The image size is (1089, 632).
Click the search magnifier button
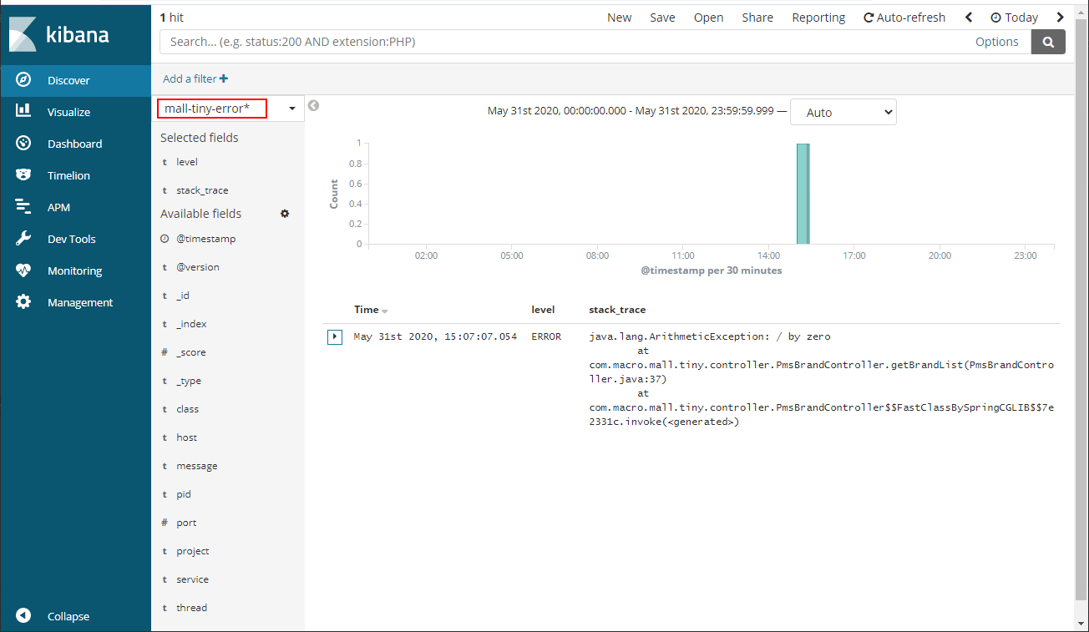1048,42
